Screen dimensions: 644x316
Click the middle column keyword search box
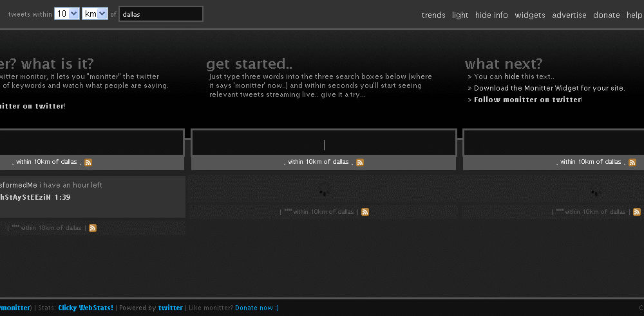(324, 144)
